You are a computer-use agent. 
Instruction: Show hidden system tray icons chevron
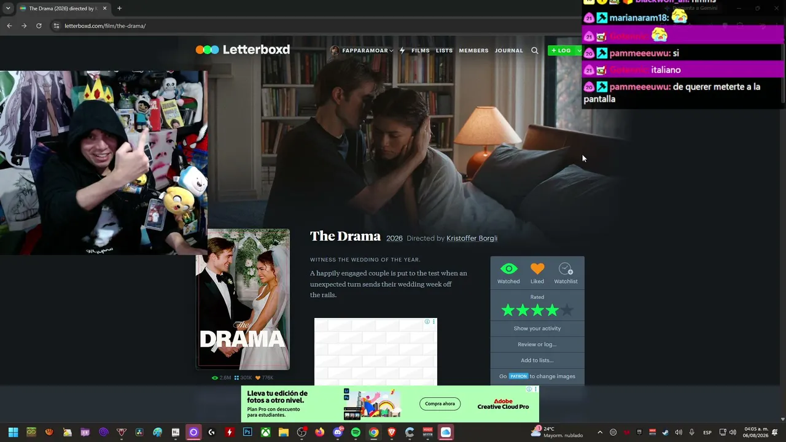(x=600, y=432)
